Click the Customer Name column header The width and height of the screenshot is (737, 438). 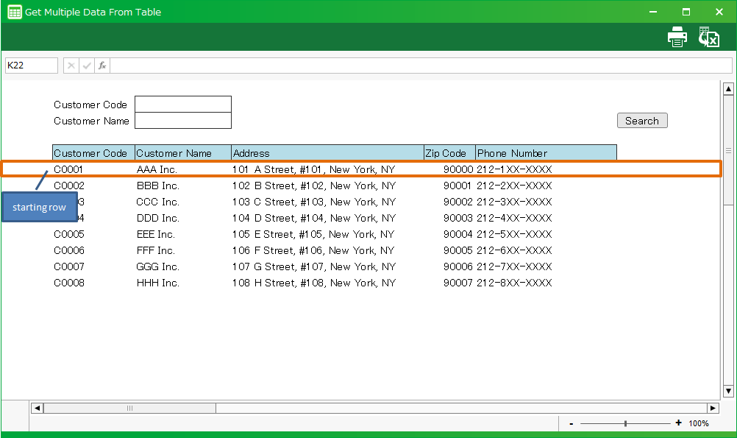click(183, 153)
